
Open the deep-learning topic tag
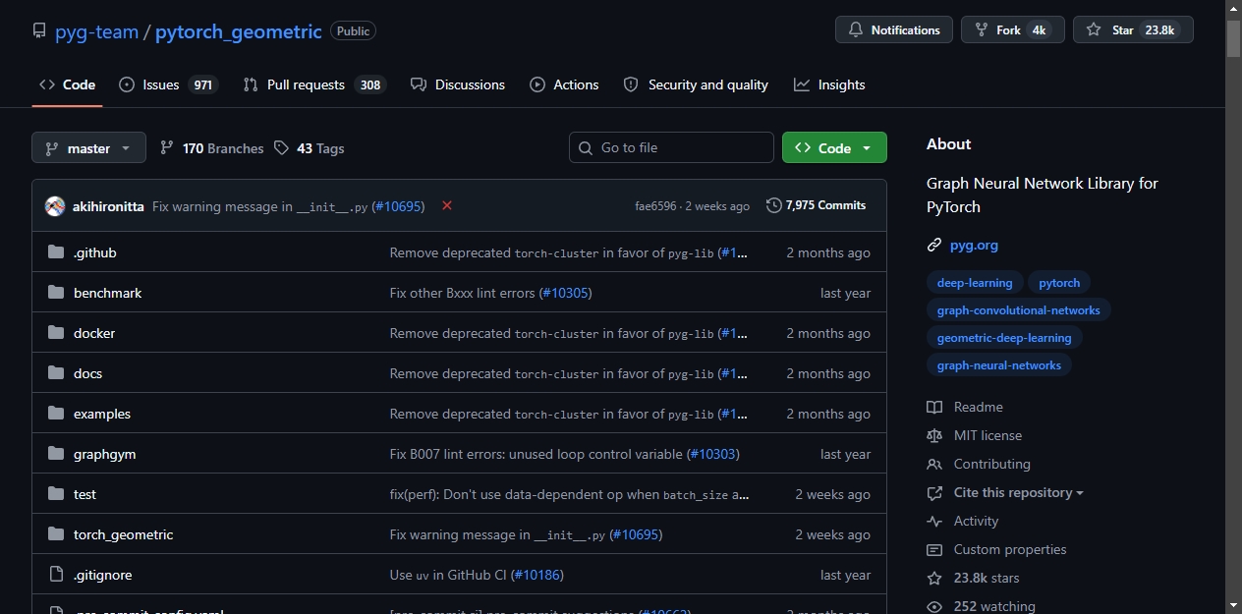[x=975, y=283]
